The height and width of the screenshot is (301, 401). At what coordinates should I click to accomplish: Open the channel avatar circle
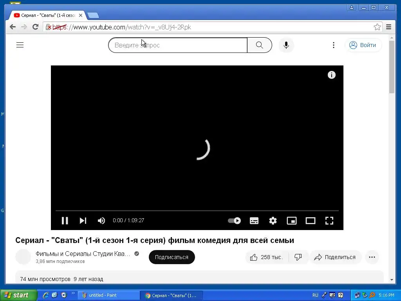coord(23,257)
